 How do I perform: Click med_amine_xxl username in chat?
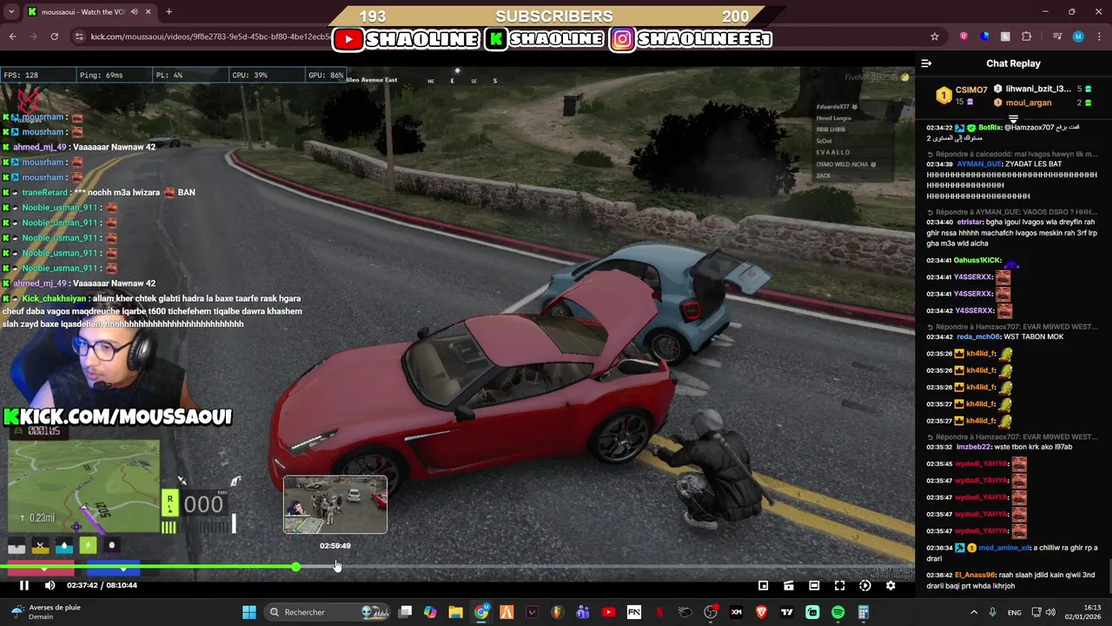click(1004, 549)
